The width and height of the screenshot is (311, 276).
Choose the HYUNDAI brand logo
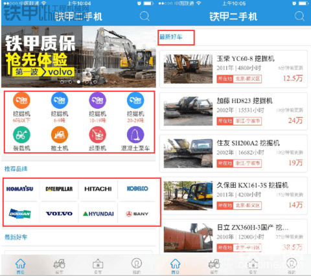point(98,214)
